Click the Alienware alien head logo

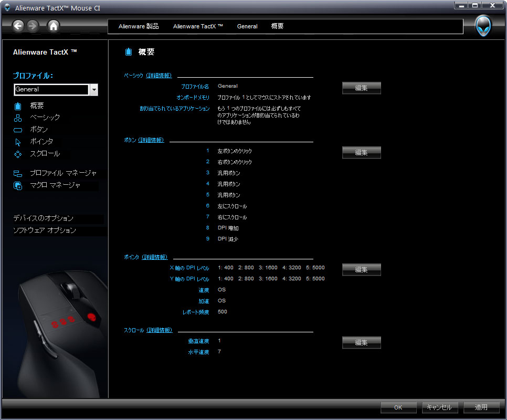click(x=483, y=26)
